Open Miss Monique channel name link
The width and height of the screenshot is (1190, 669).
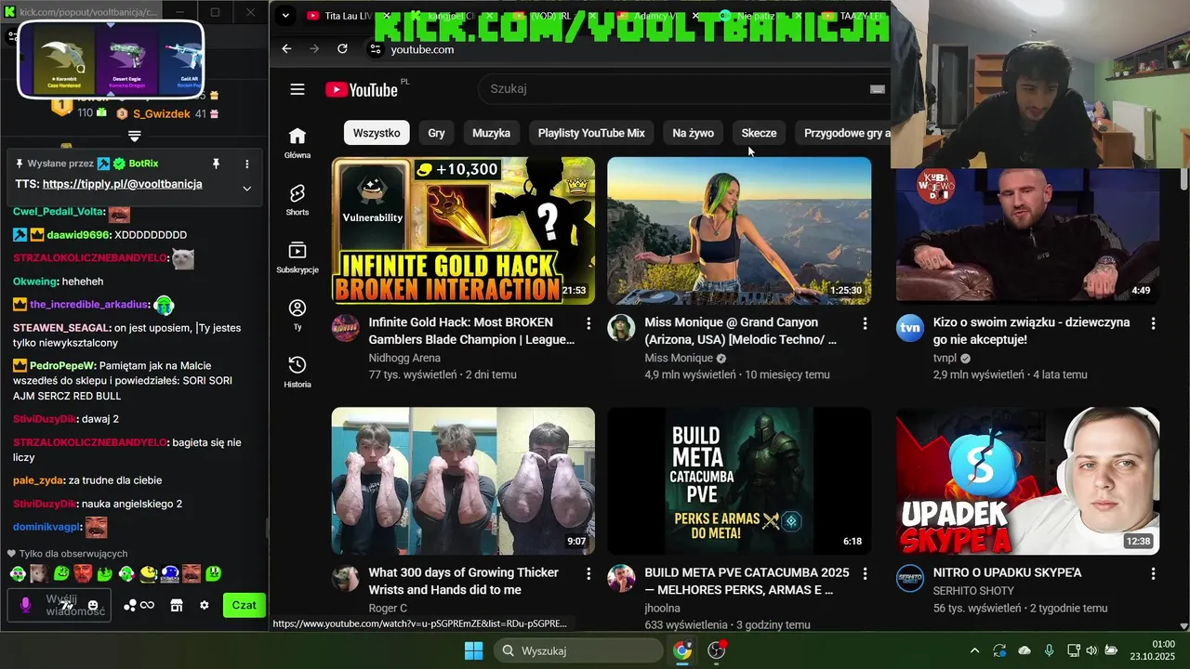point(679,358)
